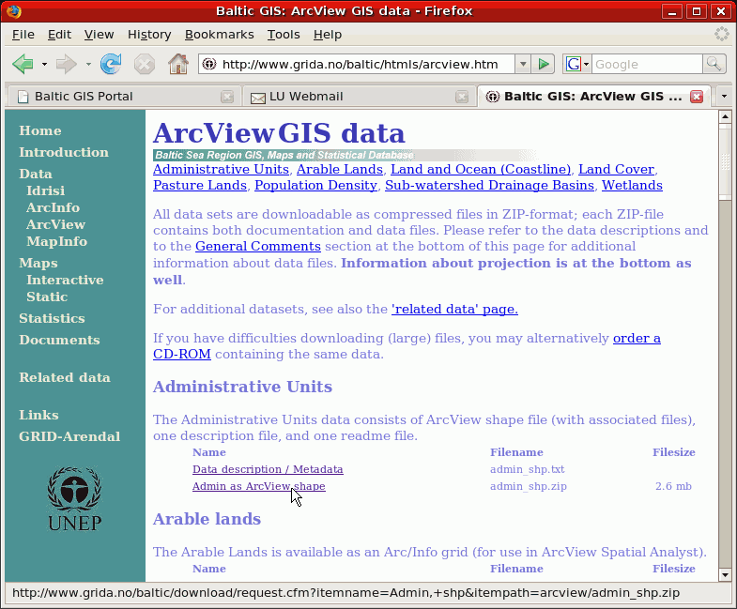The width and height of the screenshot is (737, 609).
Task: Click the vertical scrollbar thumb
Action: 724,161
